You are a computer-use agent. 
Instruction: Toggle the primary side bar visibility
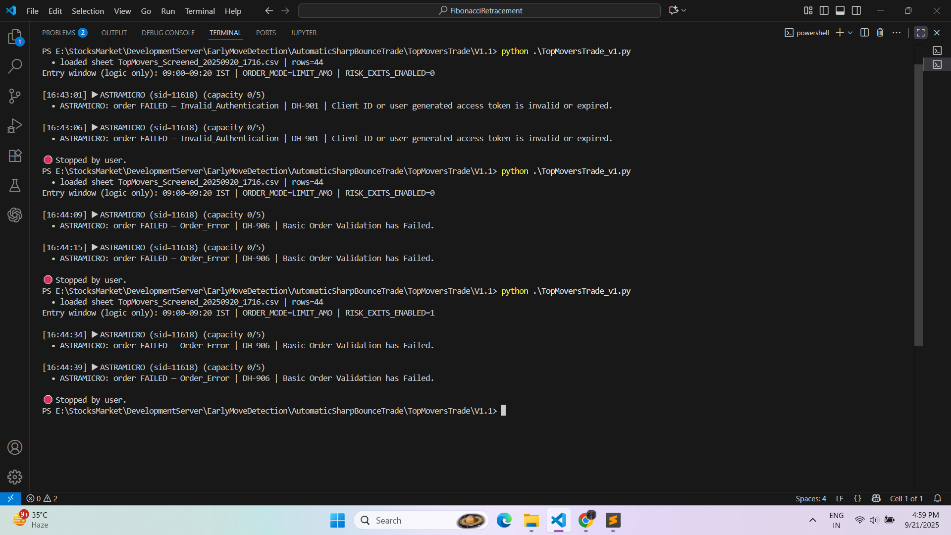tap(824, 10)
